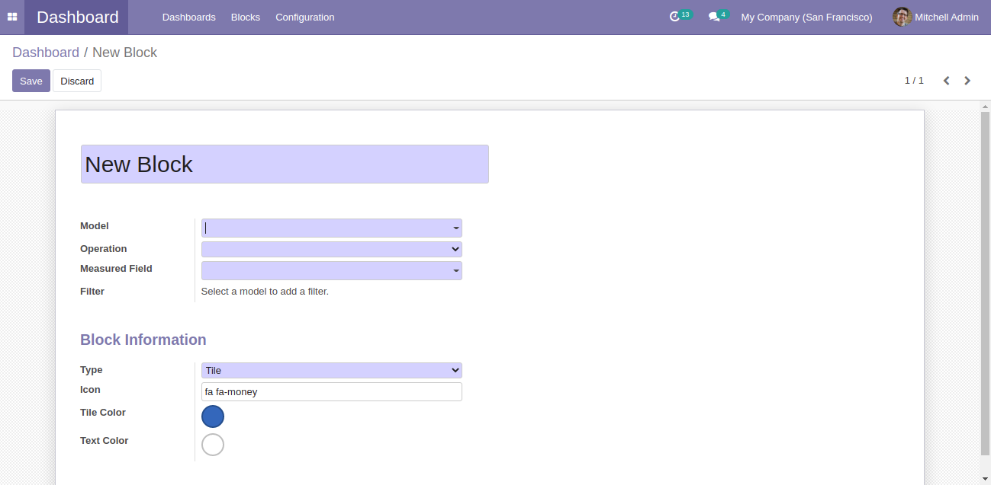This screenshot has width=991, height=485.
Task: Go to previous record arrow
Action: click(946, 81)
